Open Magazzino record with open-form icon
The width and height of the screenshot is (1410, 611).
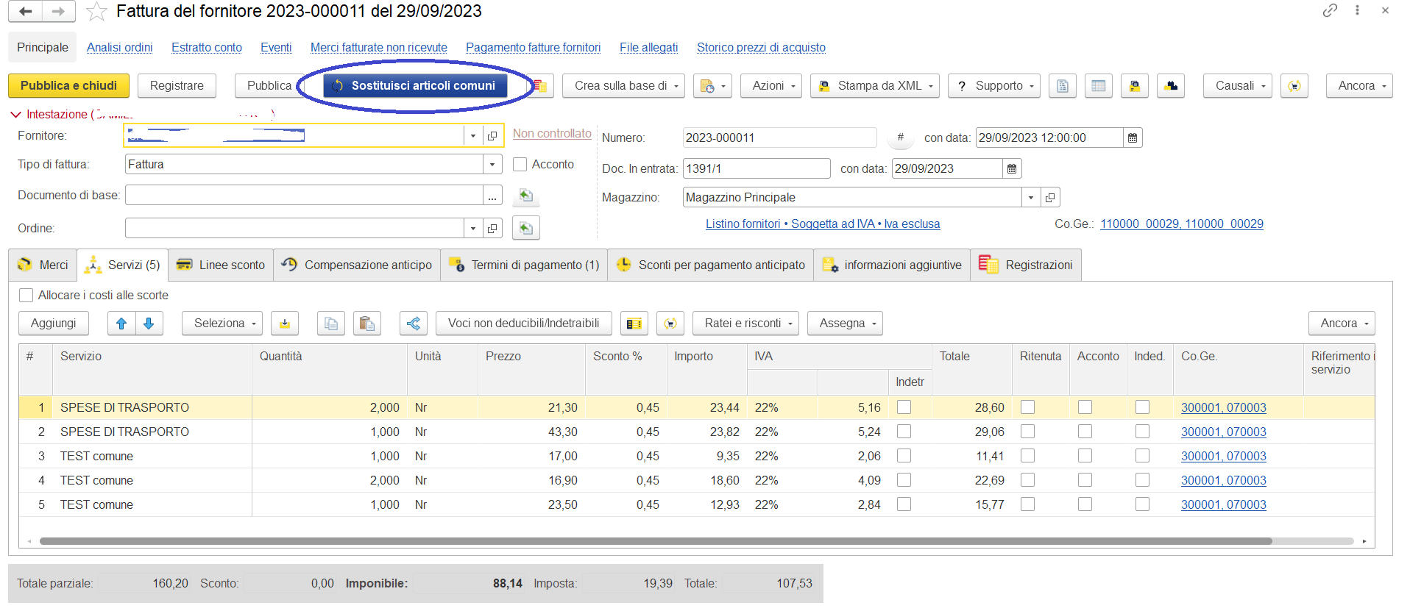[x=1050, y=197]
